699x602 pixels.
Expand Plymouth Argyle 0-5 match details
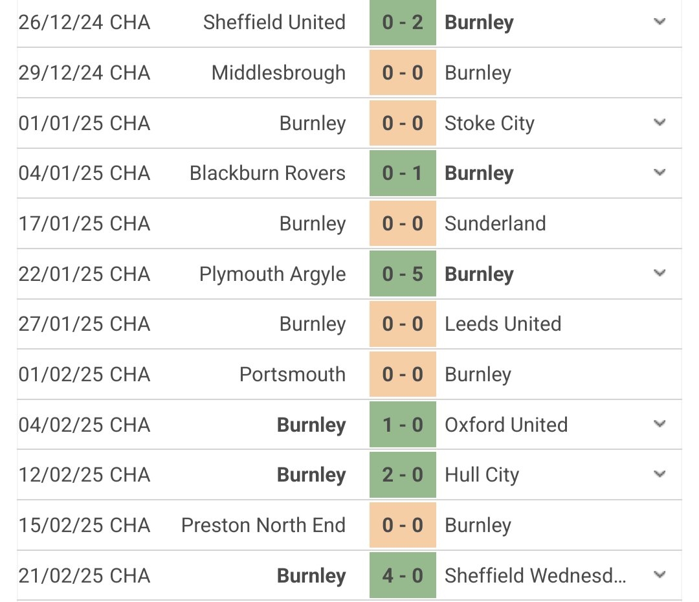(x=660, y=274)
